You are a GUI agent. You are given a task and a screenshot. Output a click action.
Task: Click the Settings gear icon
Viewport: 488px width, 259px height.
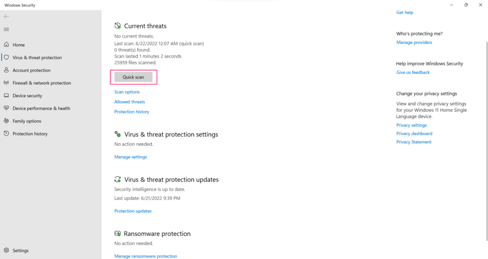(x=6, y=250)
